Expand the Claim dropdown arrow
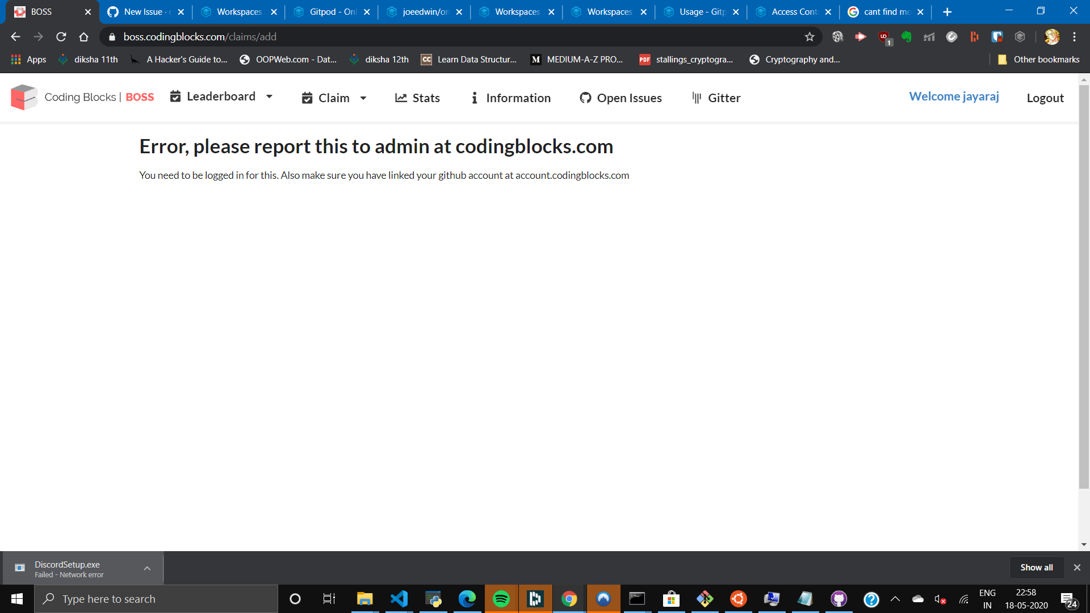 coord(363,98)
